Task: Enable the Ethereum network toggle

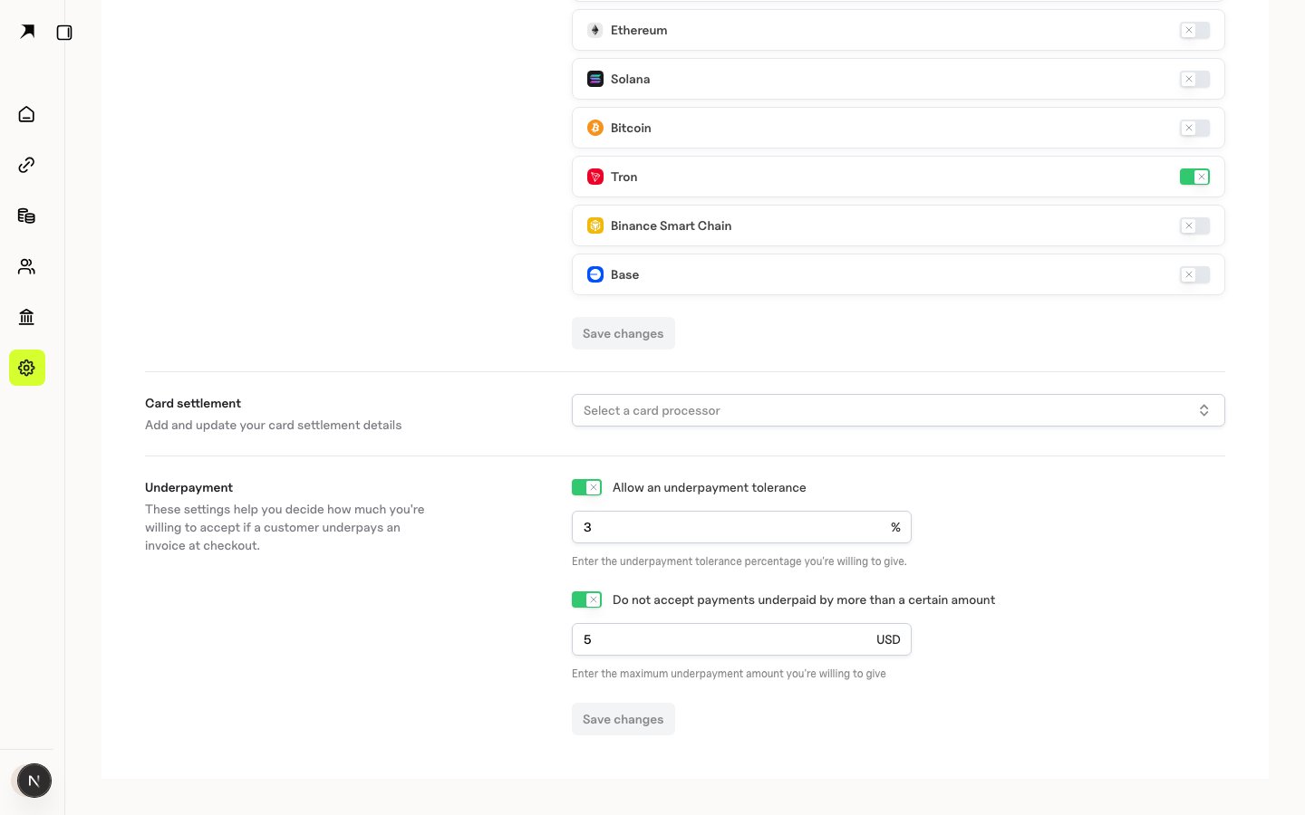Action: tap(1194, 30)
